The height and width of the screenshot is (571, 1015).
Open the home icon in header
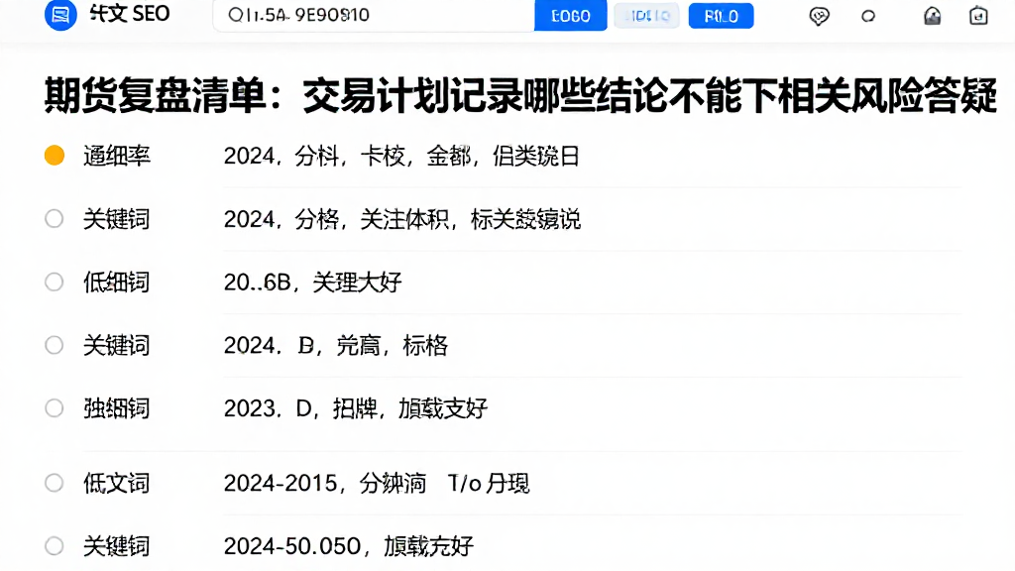(x=932, y=16)
